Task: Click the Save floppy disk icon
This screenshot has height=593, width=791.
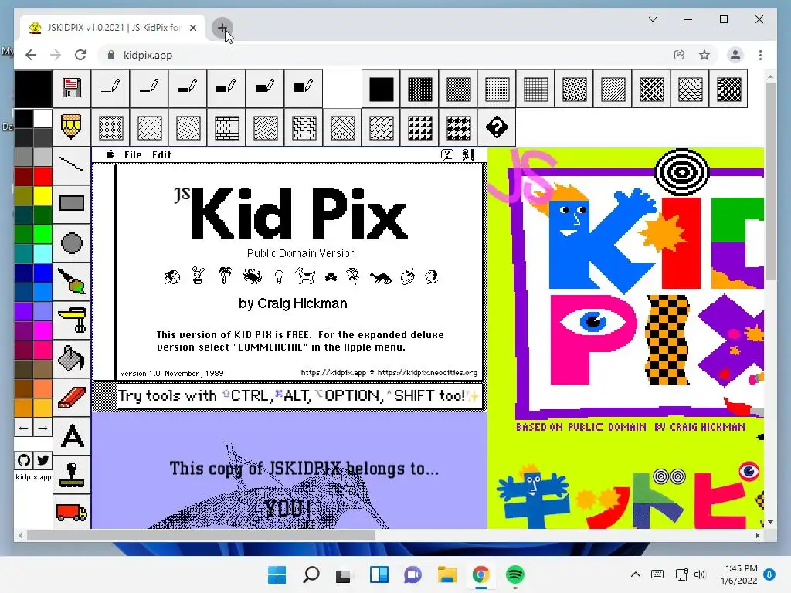Action: pos(72,88)
